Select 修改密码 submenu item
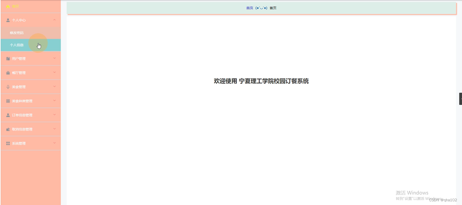Screen dimensions: 462x205 [31, 33]
